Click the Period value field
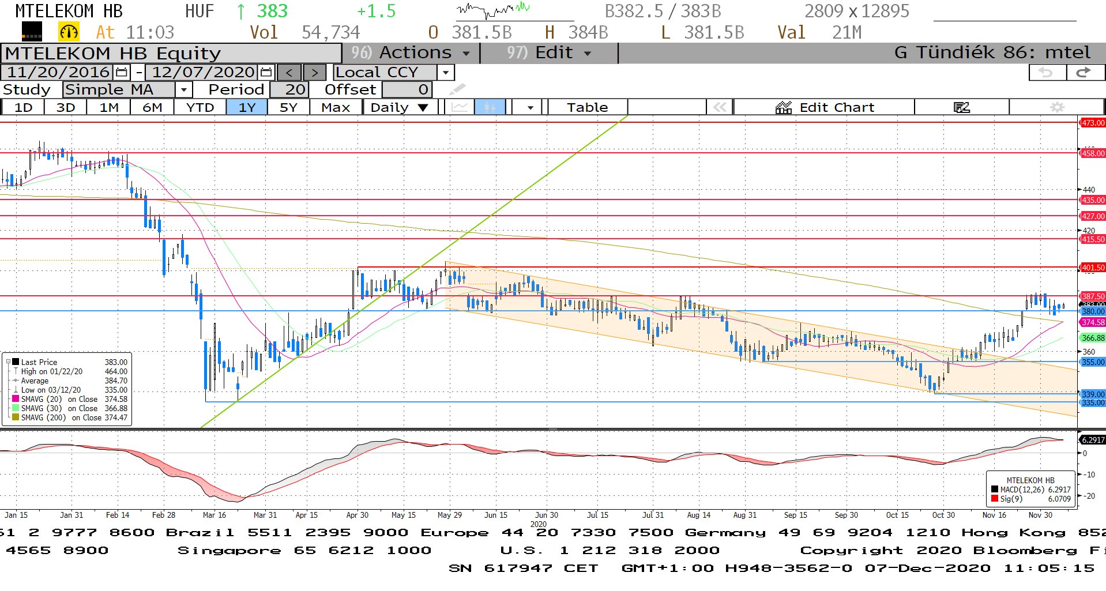1106x591 pixels. click(x=289, y=89)
